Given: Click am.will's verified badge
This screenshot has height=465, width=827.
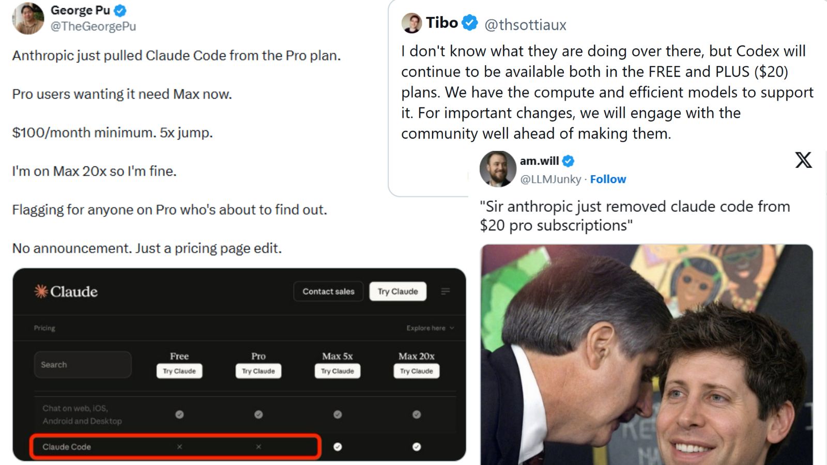Looking at the screenshot, I should click(x=567, y=160).
